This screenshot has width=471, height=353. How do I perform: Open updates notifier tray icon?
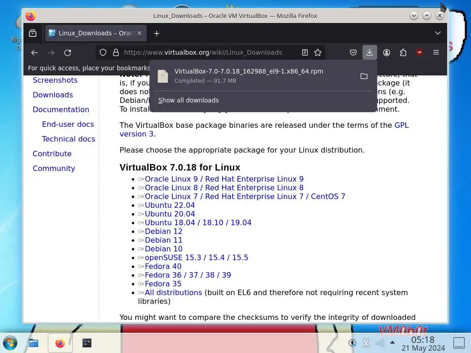pyautogui.click(x=352, y=342)
